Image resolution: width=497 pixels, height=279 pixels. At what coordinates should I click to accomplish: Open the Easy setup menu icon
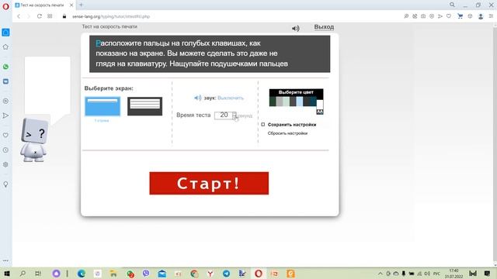click(491, 16)
